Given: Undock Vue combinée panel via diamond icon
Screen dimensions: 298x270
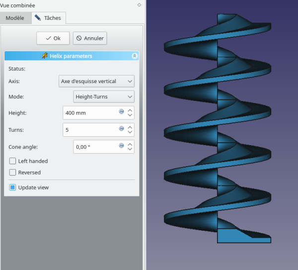Looking at the screenshot, I should coord(139,5).
